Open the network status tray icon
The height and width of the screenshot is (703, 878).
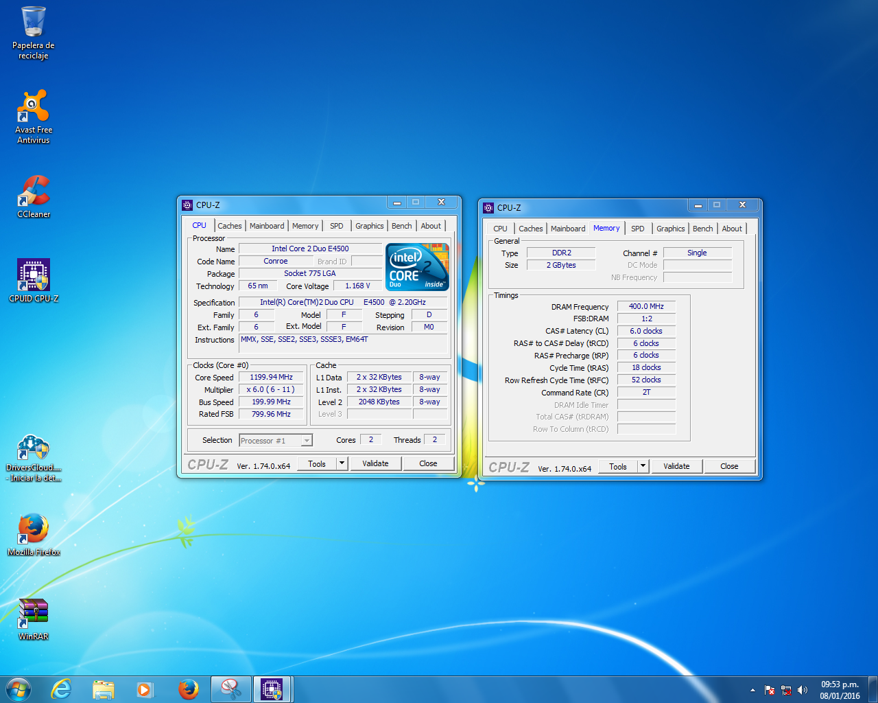[786, 690]
